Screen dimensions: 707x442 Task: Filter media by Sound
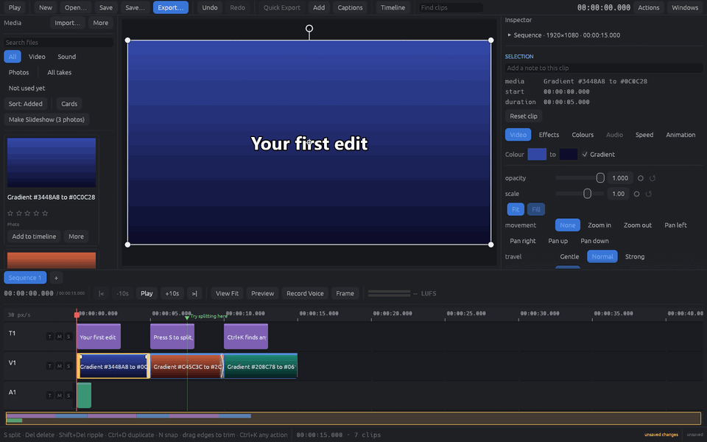coord(67,57)
